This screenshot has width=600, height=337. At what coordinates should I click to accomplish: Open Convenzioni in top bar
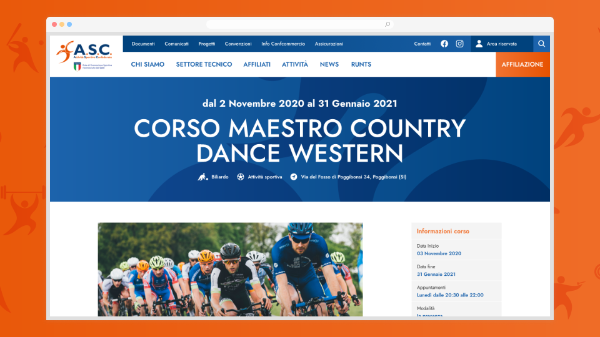(x=238, y=44)
